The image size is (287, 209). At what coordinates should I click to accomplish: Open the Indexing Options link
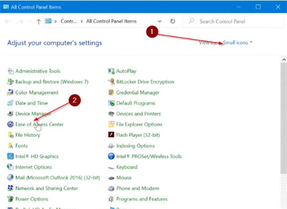point(136,146)
